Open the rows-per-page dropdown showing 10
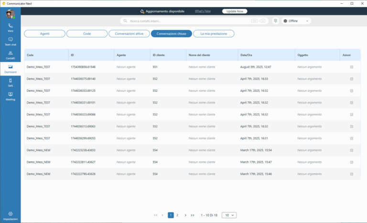This screenshot has height=223, width=367. (229, 215)
